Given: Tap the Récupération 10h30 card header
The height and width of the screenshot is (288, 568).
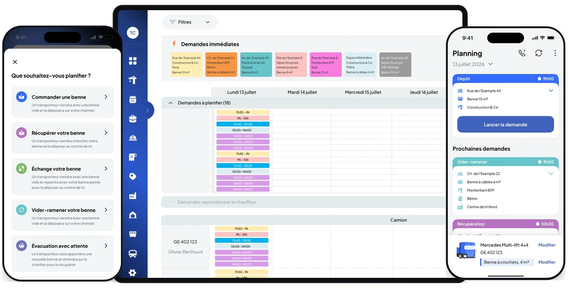Looking at the screenshot, I should click(506, 224).
